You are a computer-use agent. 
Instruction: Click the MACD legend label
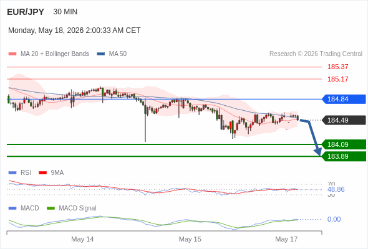tap(30, 208)
